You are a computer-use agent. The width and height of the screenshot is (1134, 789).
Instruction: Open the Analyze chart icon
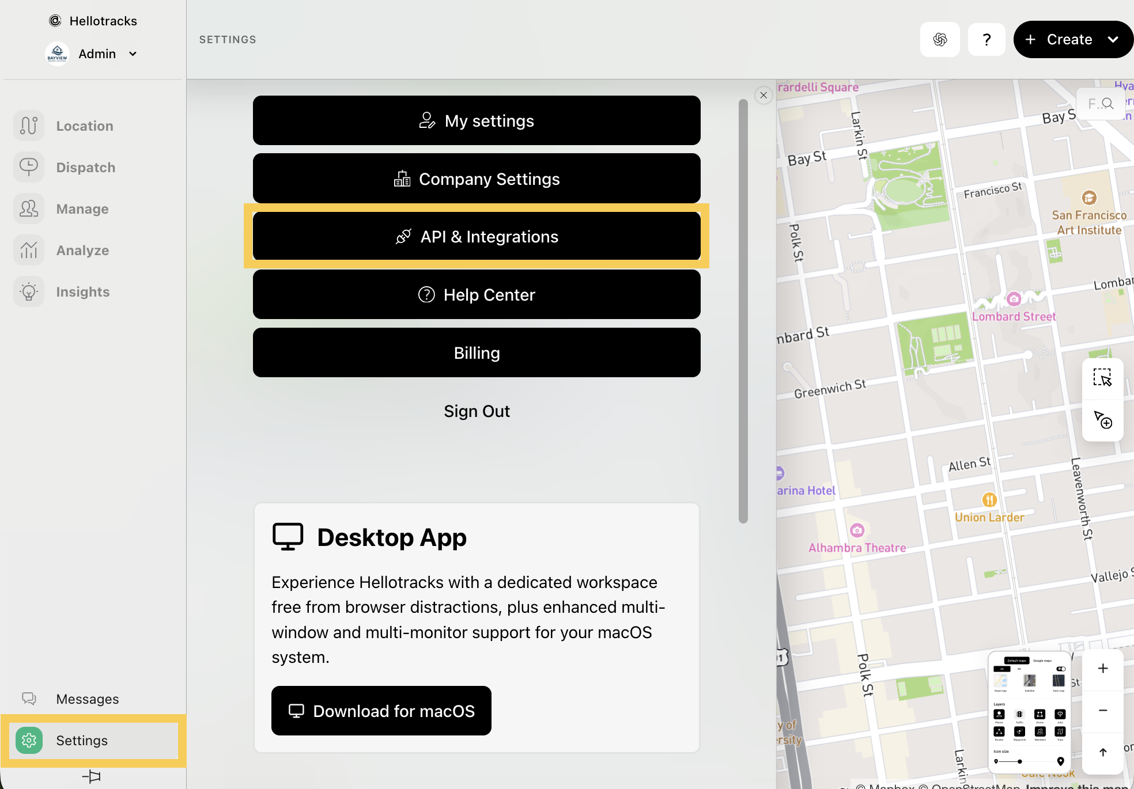[x=29, y=250]
